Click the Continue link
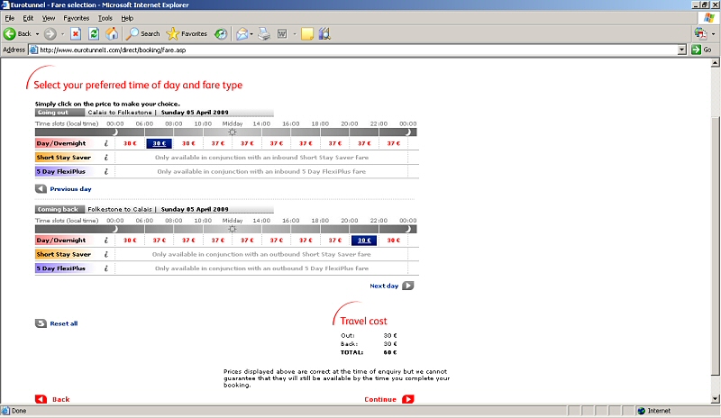 380,399
